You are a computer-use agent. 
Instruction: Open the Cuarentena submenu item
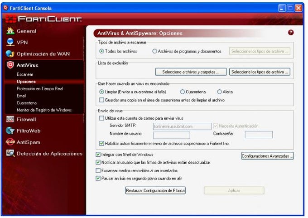click(27, 103)
